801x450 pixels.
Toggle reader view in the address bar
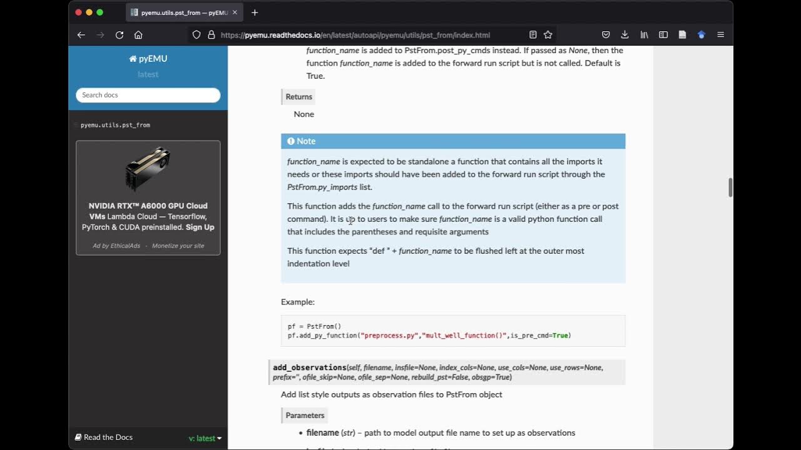click(x=533, y=35)
